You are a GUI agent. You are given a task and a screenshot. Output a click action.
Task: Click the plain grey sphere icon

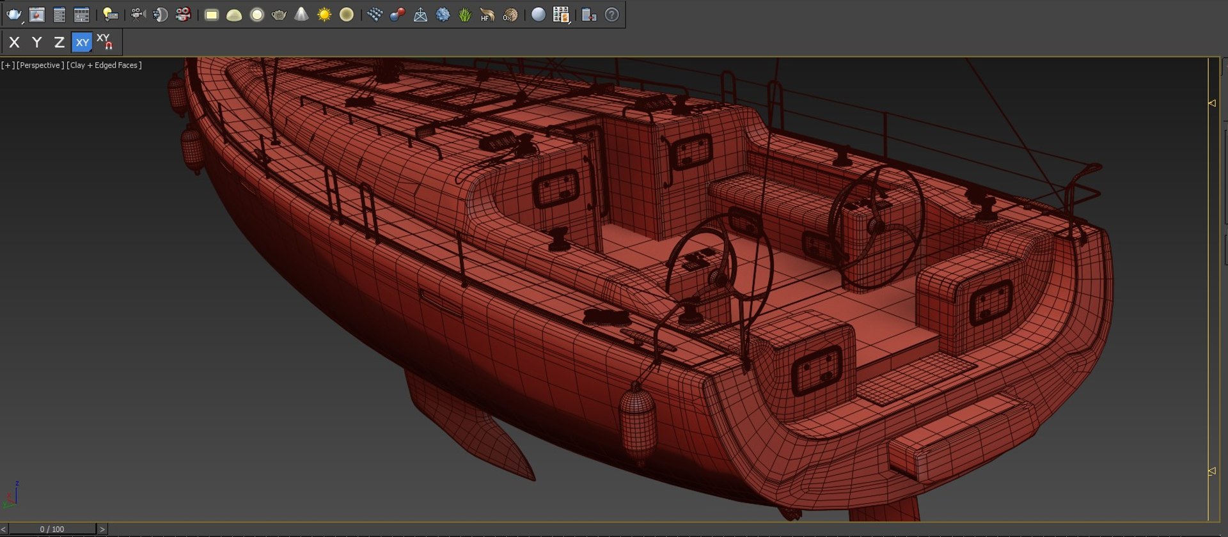tap(539, 15)
